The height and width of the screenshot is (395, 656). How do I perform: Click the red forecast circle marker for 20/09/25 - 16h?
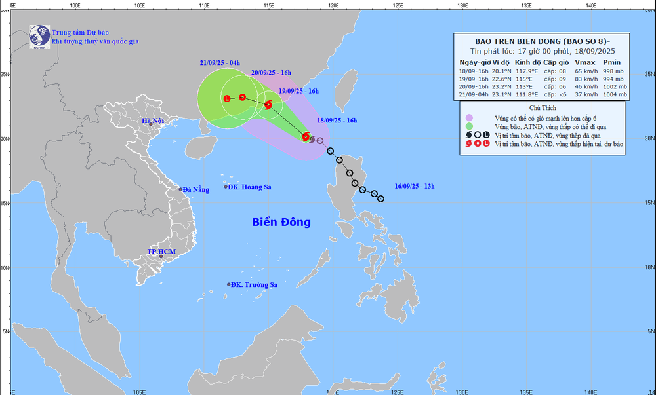[242, 98]
